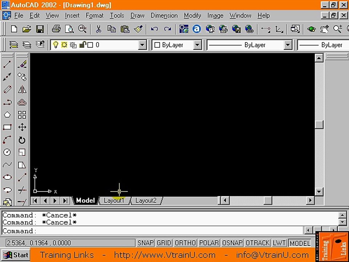Open the Draw menu
This screenshot has height=262, width=349.
[137, 16]
